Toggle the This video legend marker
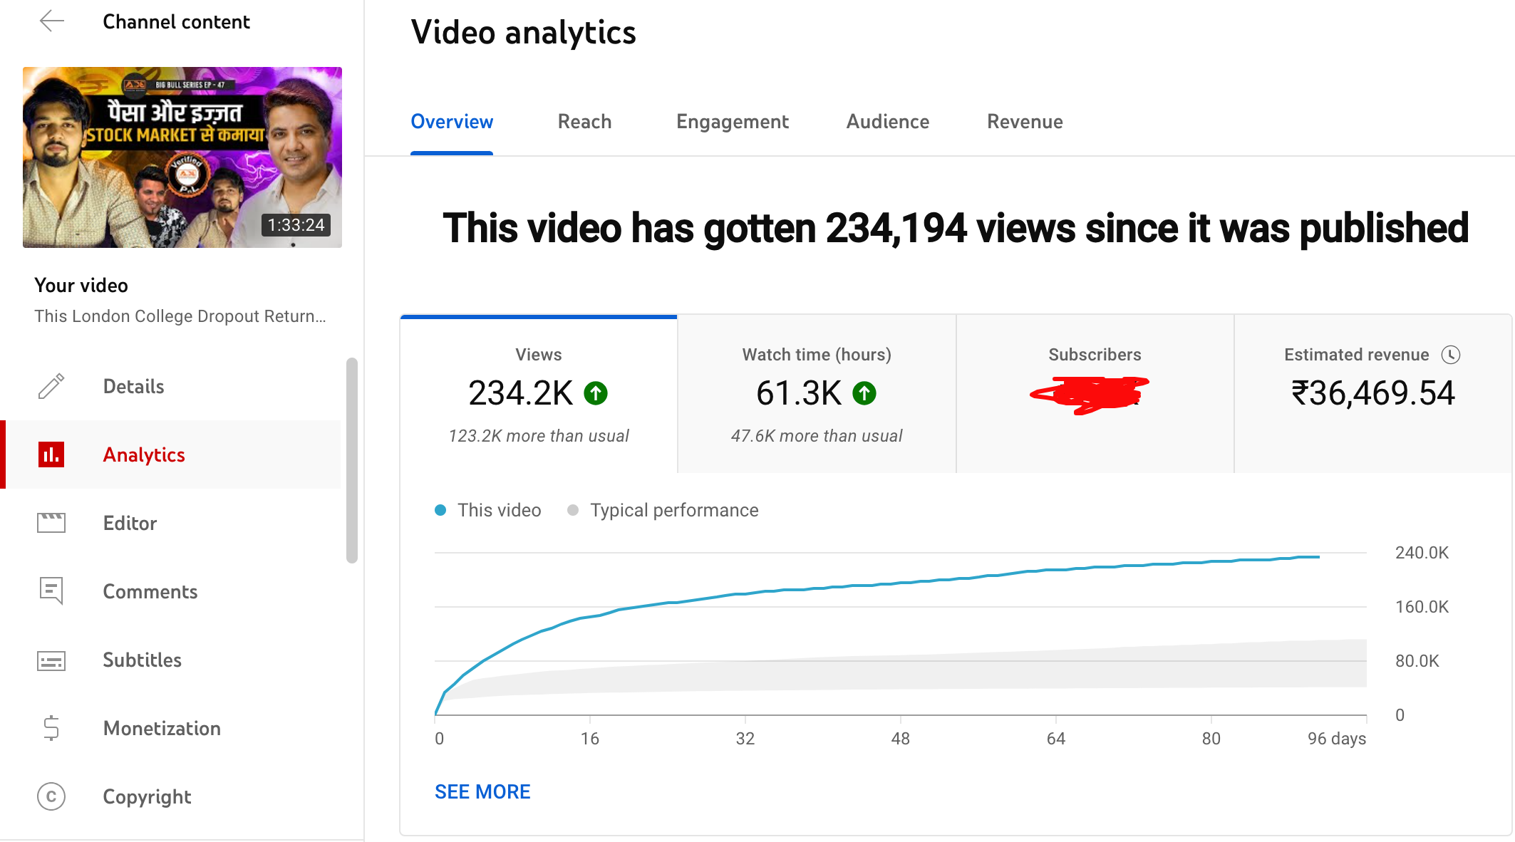This screenshot has height=842, width=1515. 440,510
